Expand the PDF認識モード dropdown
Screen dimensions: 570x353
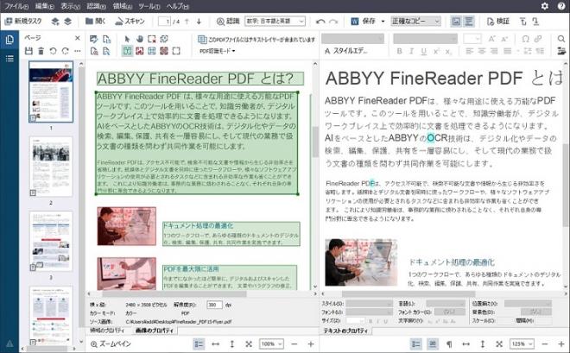217,51
